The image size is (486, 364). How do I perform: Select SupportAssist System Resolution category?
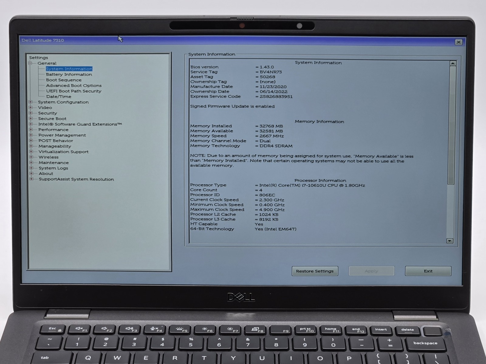77,179
